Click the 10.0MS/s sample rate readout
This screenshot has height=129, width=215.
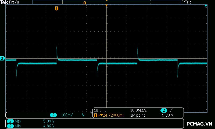(x=138, y=110)
